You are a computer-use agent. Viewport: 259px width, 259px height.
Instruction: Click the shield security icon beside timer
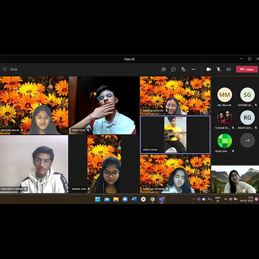[x=5, y=69]
